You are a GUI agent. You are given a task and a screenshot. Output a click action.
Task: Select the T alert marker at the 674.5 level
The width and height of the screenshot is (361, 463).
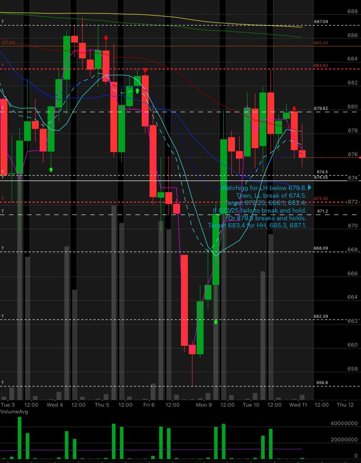tap(2, 171)
